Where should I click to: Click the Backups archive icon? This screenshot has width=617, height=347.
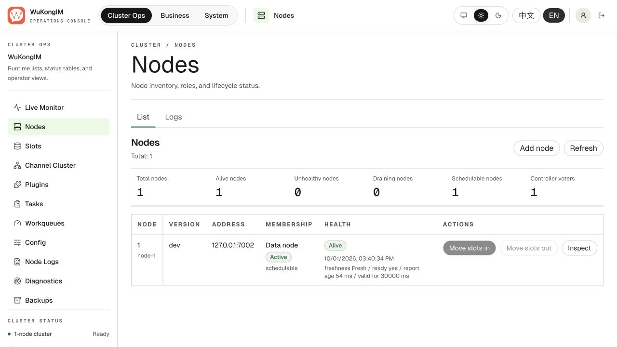[x=17, y=300]
